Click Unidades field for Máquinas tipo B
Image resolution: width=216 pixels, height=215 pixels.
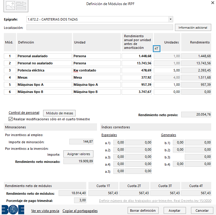(x=167, y=92)
